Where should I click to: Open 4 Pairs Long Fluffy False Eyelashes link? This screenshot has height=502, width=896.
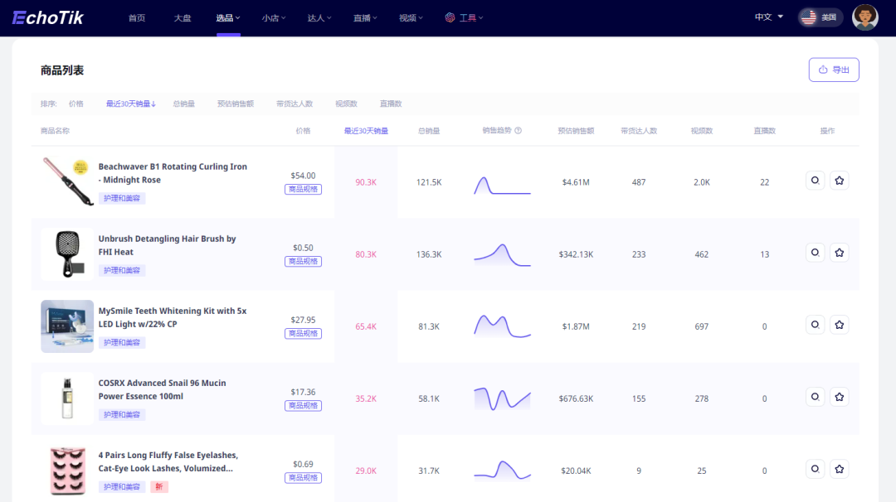click(x=168, y=461)
